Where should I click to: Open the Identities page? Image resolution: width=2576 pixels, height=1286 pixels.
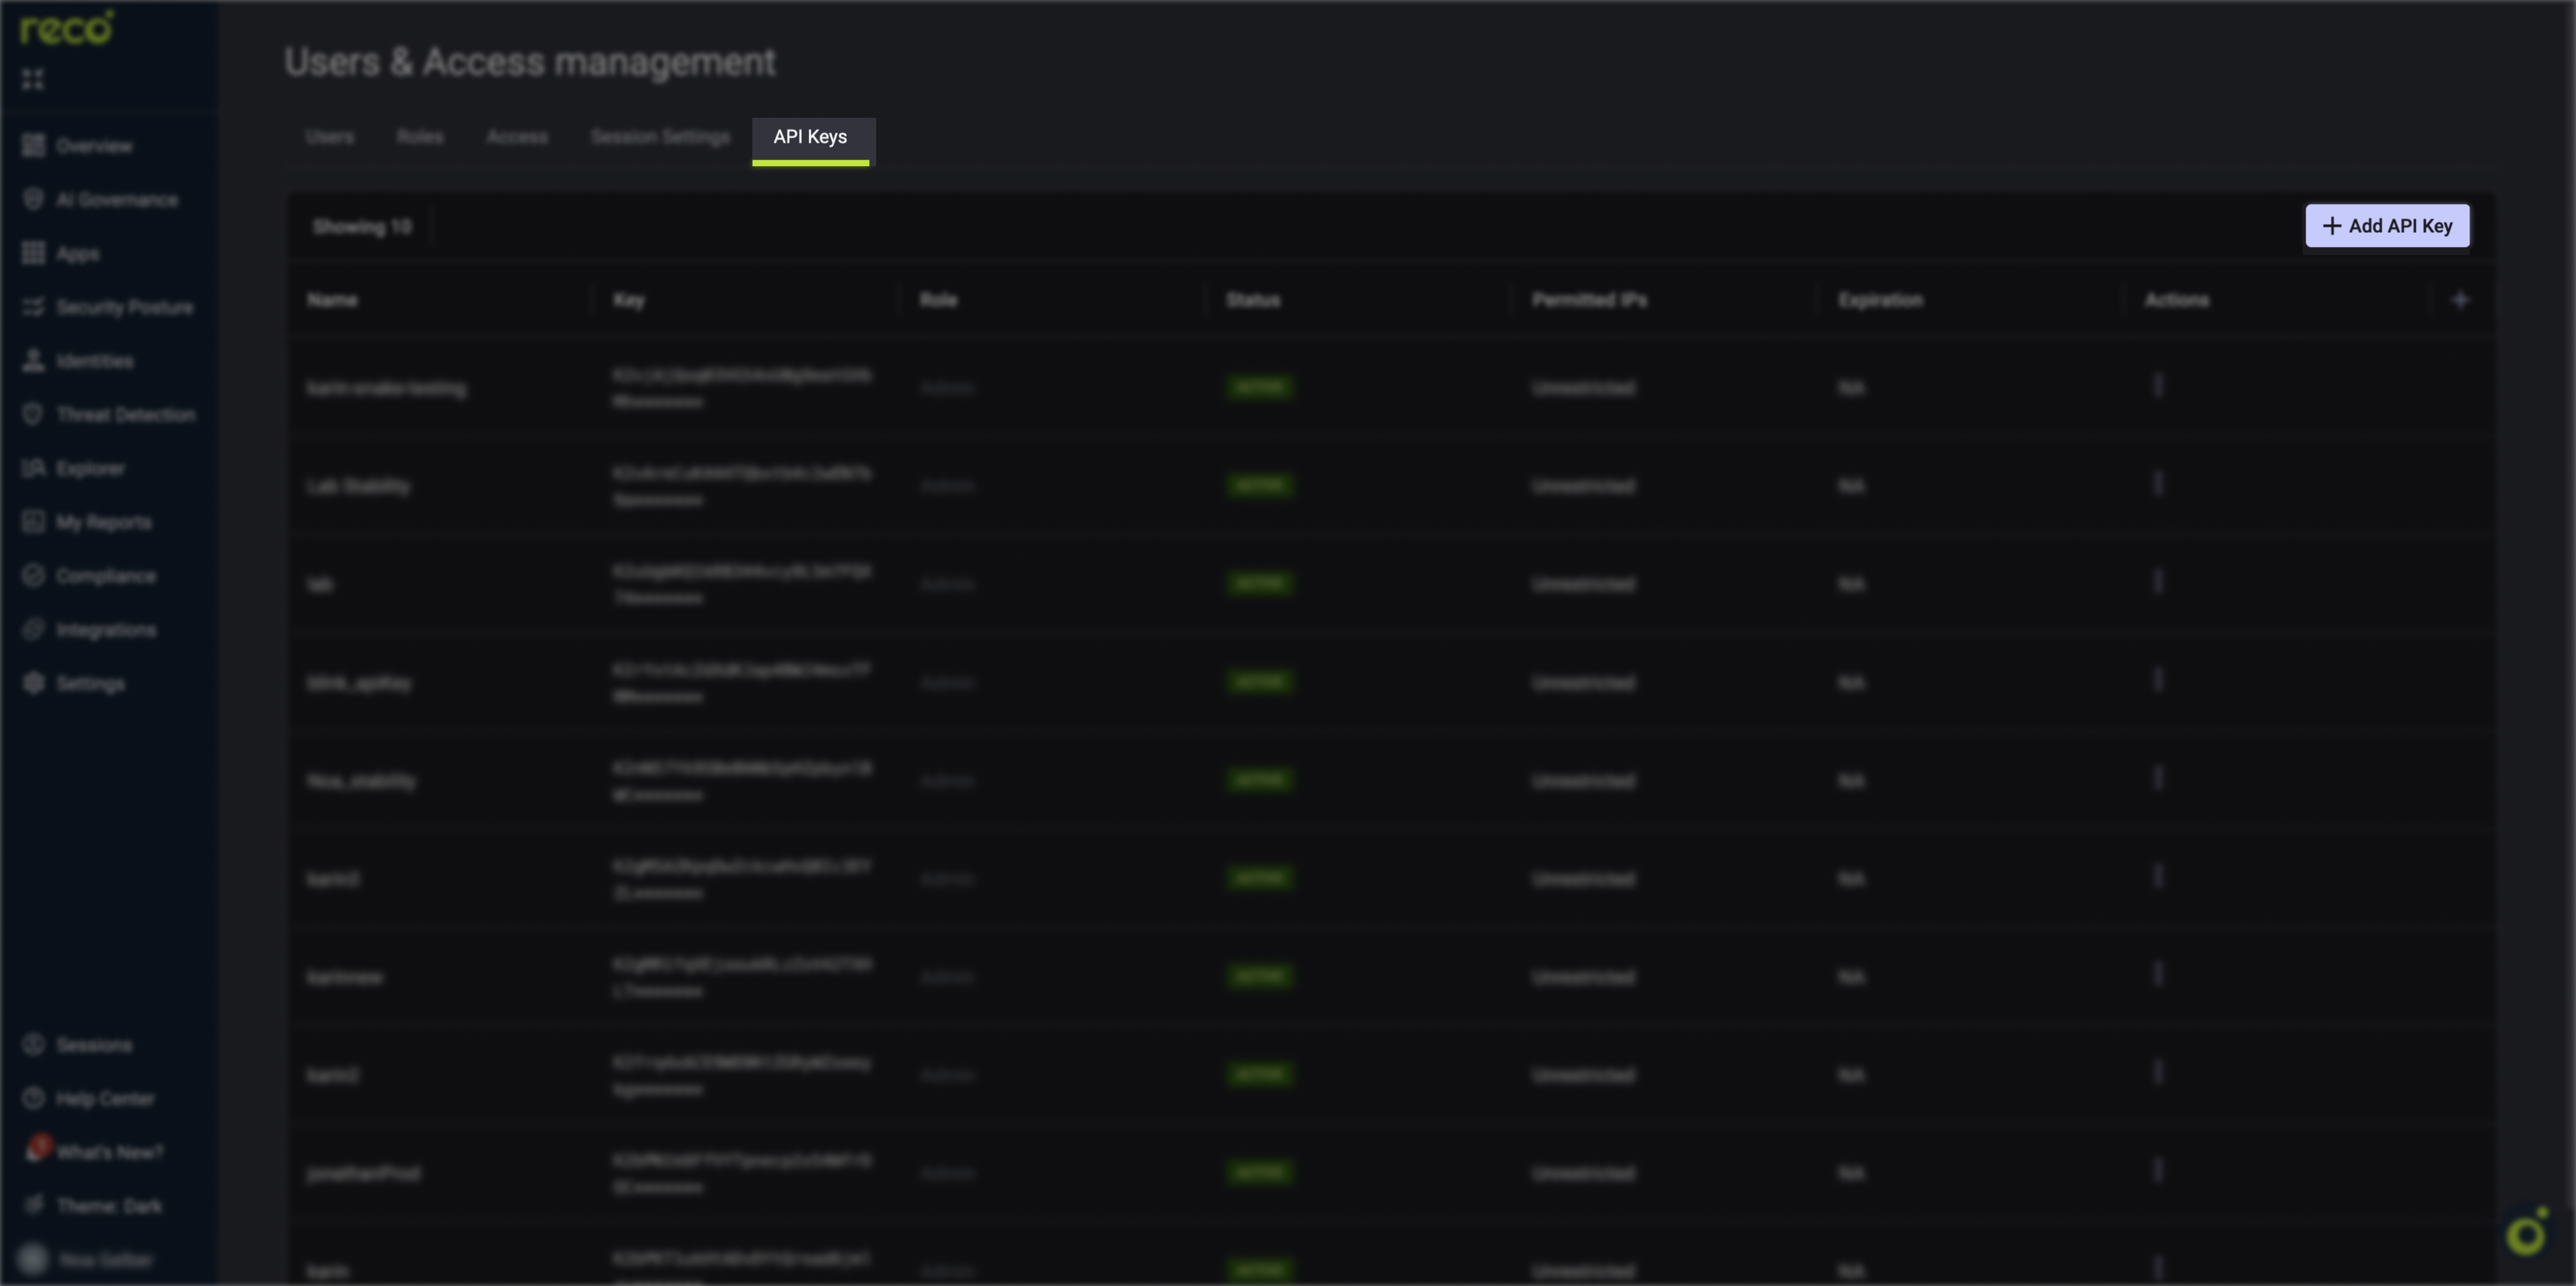pyautogui.click(x=95, y=361)
